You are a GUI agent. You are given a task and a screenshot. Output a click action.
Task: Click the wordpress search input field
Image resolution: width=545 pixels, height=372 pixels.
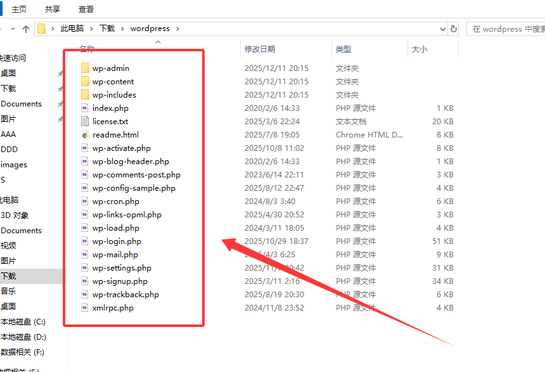coord(507,29)
